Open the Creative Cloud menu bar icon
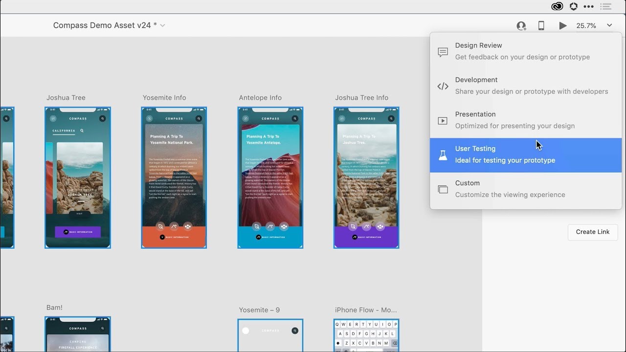This screenshot has width=626, height=352. point(557,6)
